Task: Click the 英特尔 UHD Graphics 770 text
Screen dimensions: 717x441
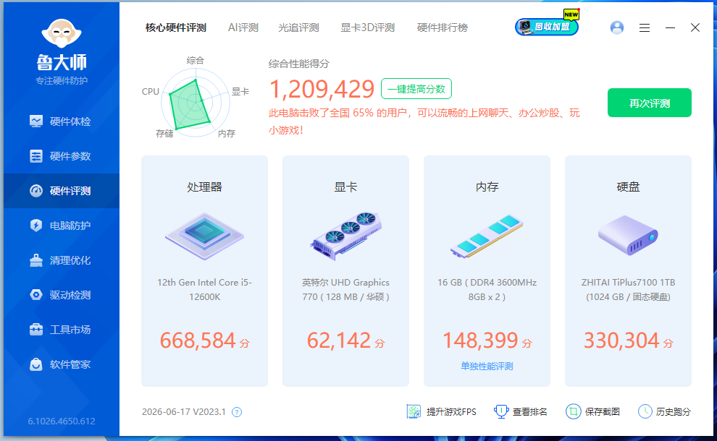Action: [x=345, y=289]
